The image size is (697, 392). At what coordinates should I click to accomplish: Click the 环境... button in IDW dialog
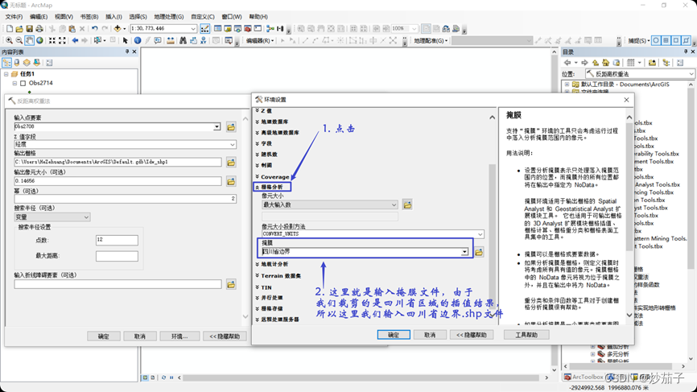(179, 336)
